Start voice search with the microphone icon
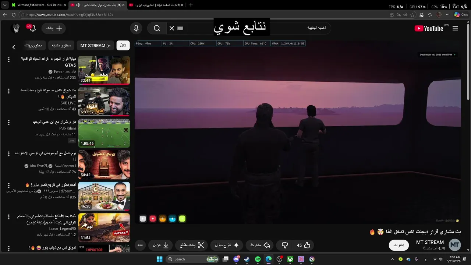 [x=136, y=28]
